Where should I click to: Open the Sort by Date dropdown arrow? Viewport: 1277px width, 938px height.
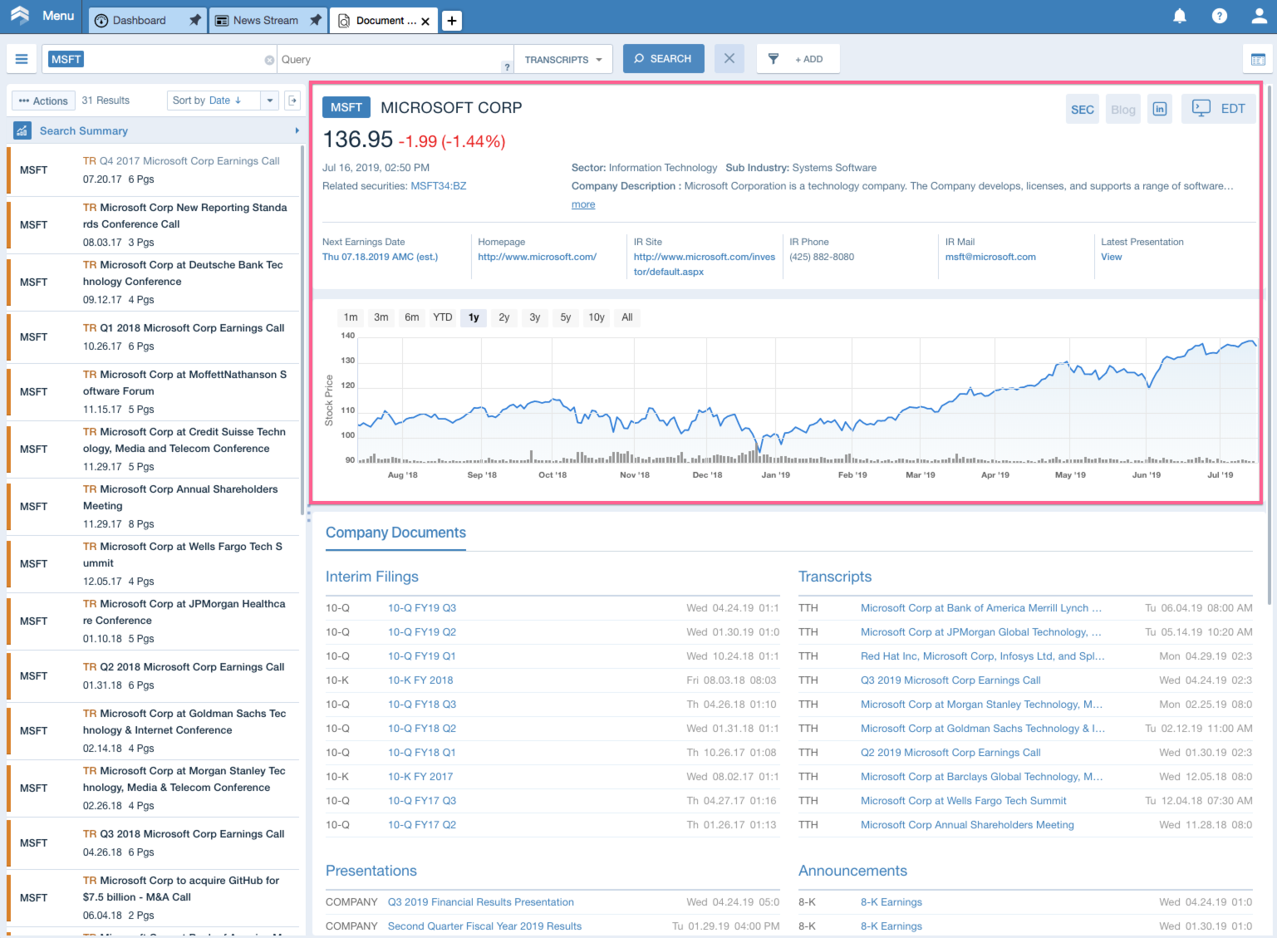pyautogui.click(x=270, y=101)
